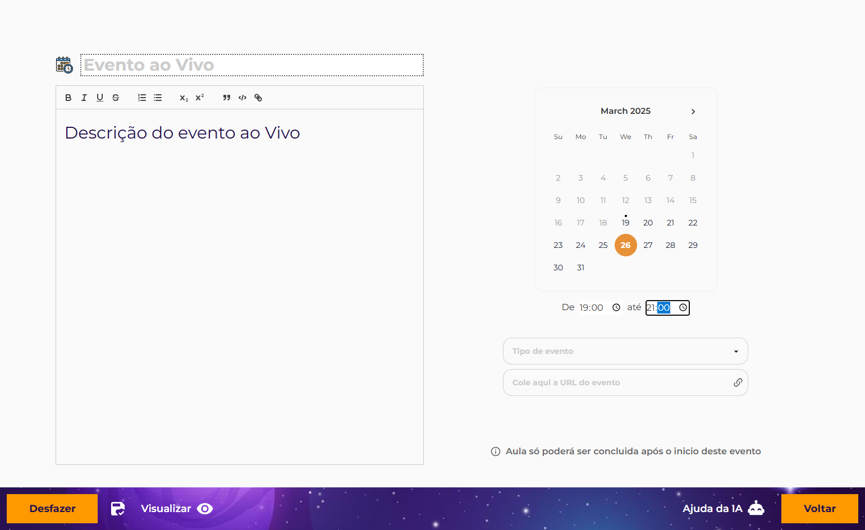Select March 30 in the calendar
Screen dimensions: 865x530
(558, 268)
